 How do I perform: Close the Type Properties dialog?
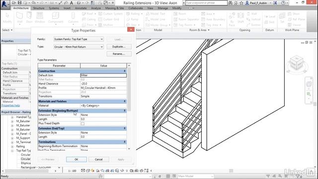tap(131, 30)
